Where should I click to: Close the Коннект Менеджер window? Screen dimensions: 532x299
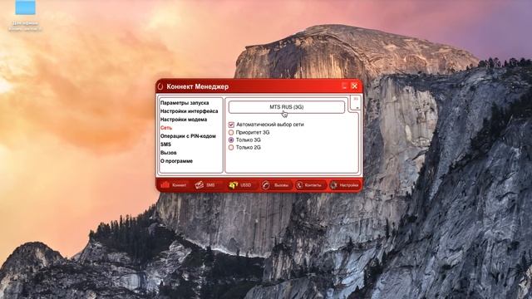click(x=355, y=86)
